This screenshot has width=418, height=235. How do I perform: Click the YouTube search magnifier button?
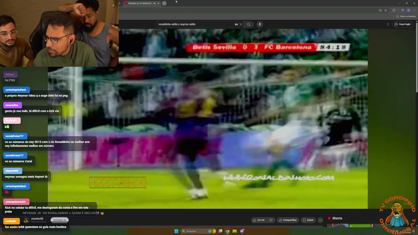(249, 24)
